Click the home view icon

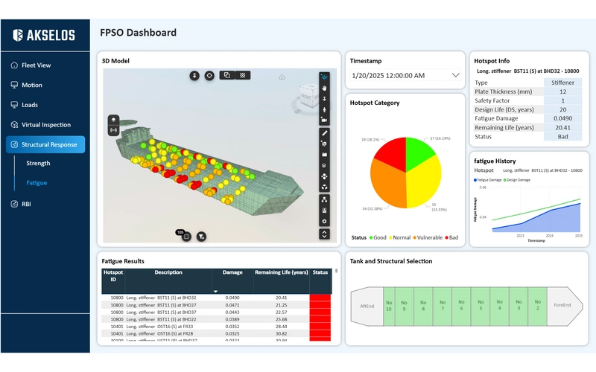point(282,77)
